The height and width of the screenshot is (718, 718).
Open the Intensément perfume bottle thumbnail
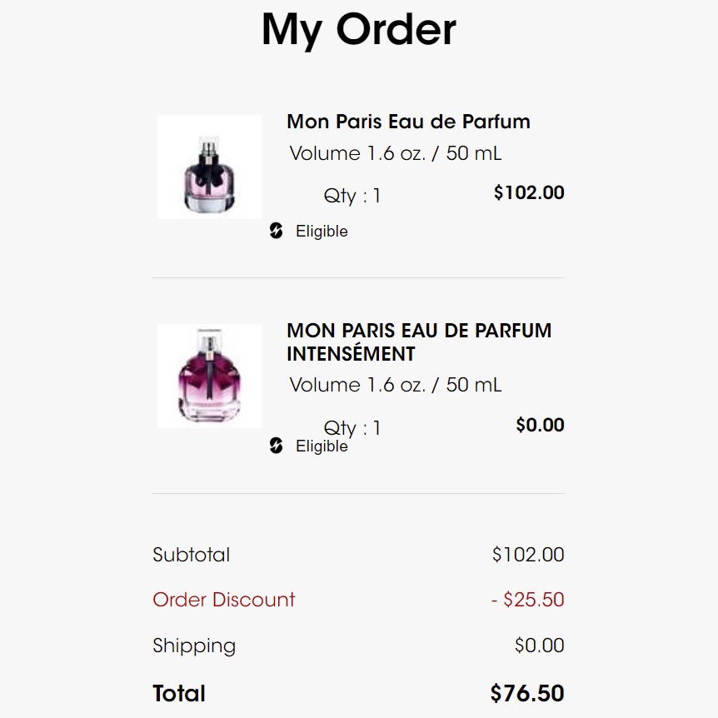[209, 376]
